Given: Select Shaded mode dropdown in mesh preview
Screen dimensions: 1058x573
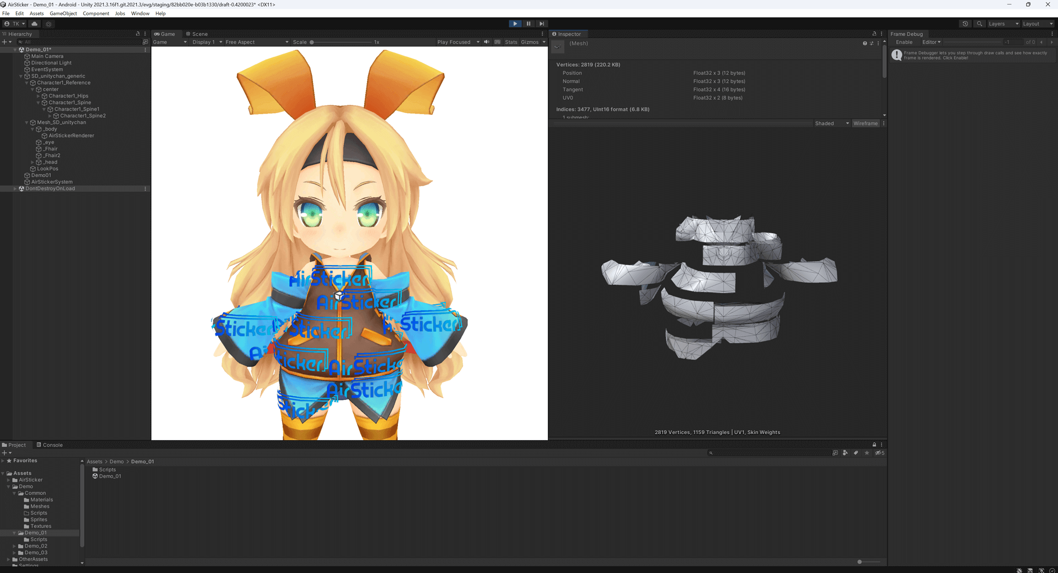Looking at the screenshot, I should [832, 123].
